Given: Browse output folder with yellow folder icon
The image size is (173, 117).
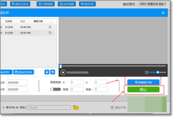Looking at the screenshot, I should (x=76, y=107).
